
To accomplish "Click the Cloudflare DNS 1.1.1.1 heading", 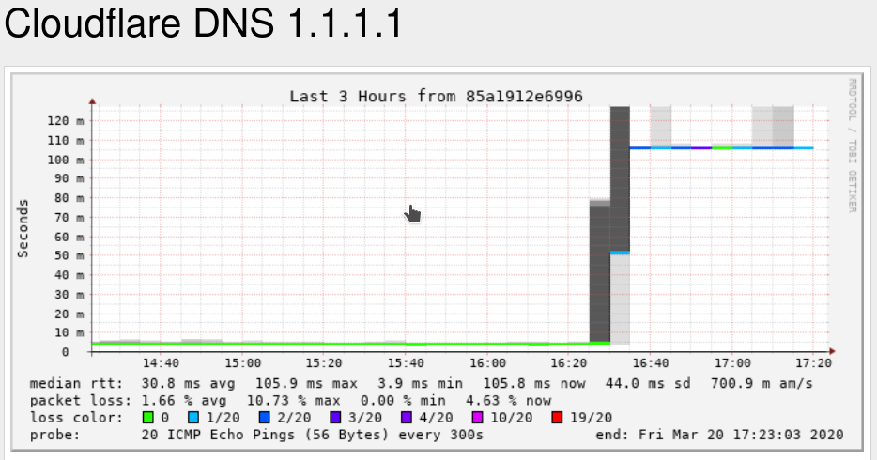I will tap(204, 23).
